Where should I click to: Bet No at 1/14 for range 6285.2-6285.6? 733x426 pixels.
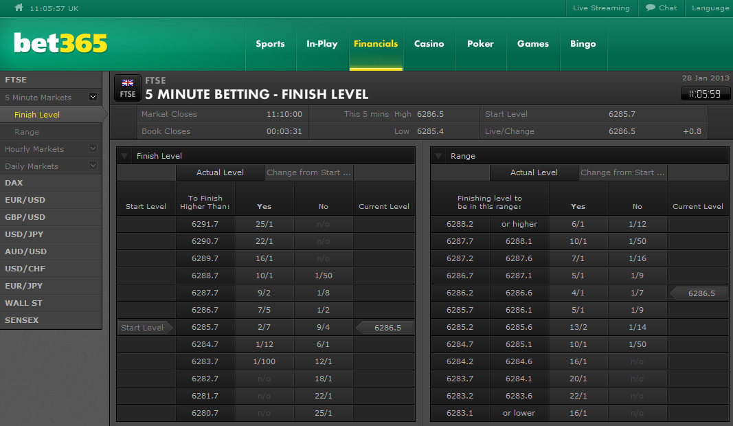pyautogui.click(x=638, y=327)
